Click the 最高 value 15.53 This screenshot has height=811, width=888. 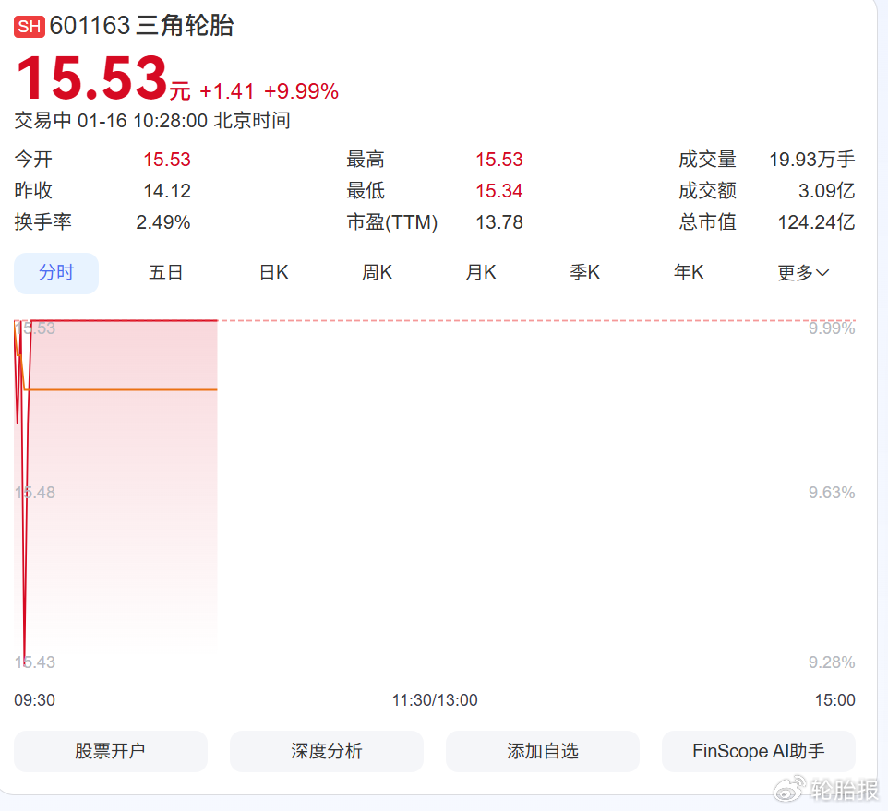[499, 160]
